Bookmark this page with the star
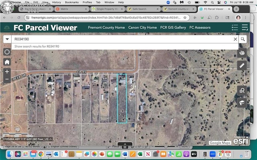Viewport: 257px width, 160px height. click(x=185, y=18)
